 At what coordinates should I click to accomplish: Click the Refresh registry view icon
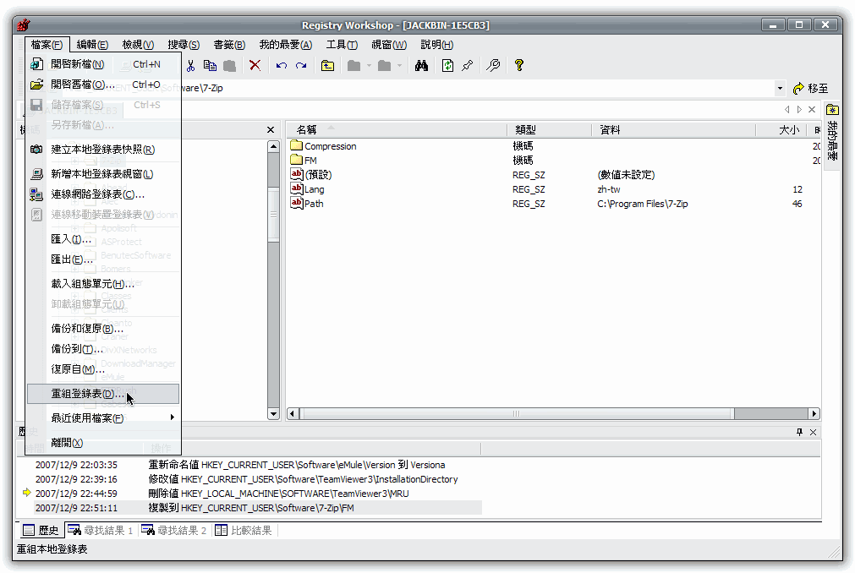447,65
